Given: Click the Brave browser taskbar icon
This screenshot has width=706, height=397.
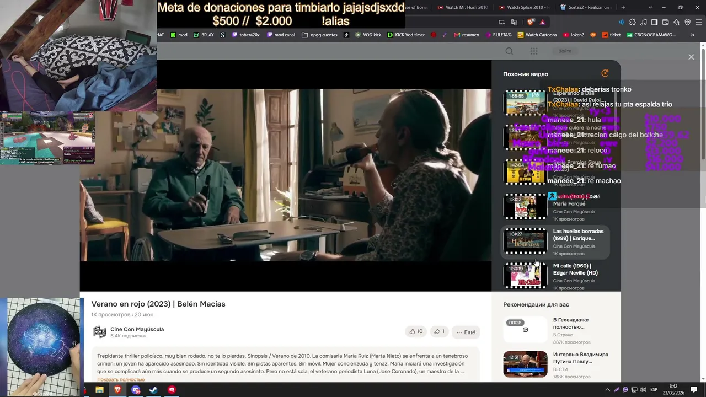Looking at the screenshot, I should 117,390.
